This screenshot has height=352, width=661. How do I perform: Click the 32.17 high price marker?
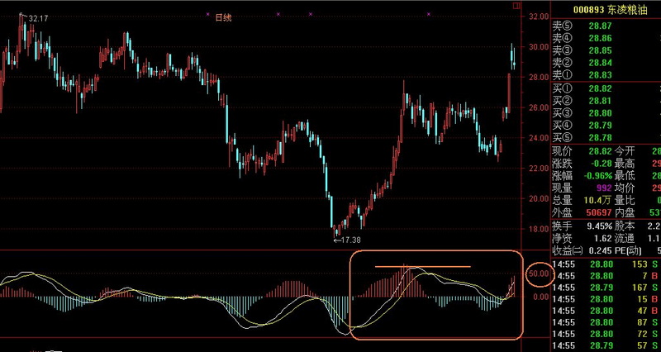point(36,17)
